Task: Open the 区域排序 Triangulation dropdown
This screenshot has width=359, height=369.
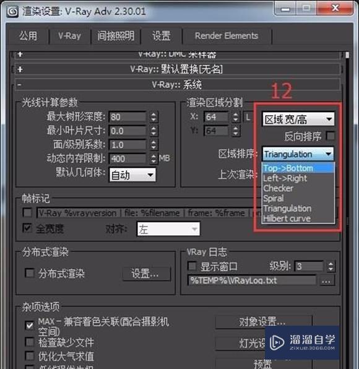Action: coord(298,154)
